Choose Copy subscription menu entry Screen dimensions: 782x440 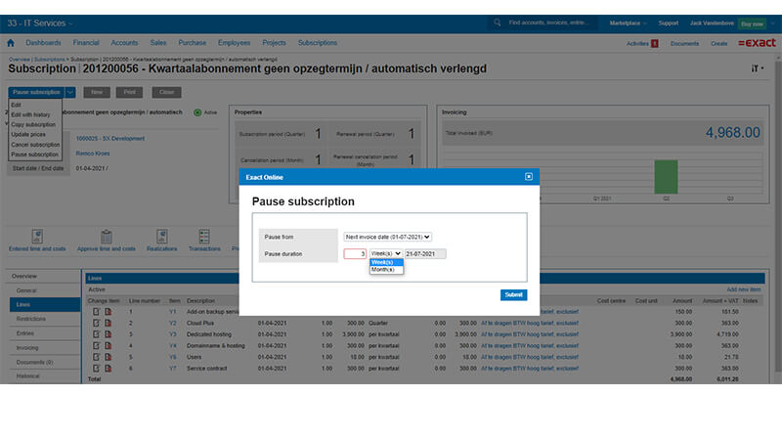pos(33,125)
